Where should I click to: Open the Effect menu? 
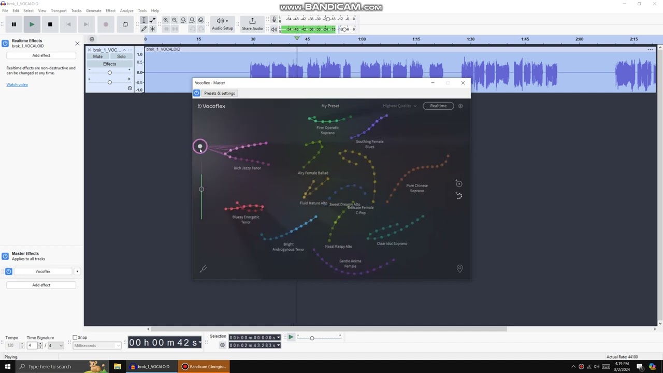coord(111,10)
